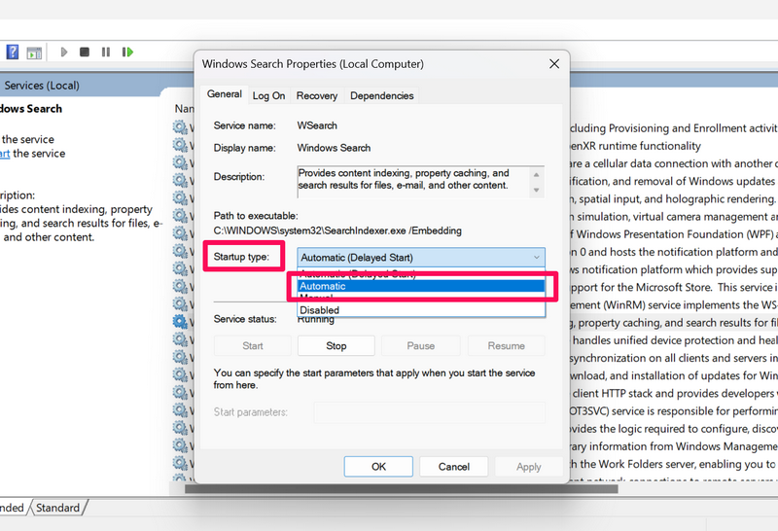Confirm changes with the OK button
This screenshot has width=778, height=531.
(x=378, y=467)
